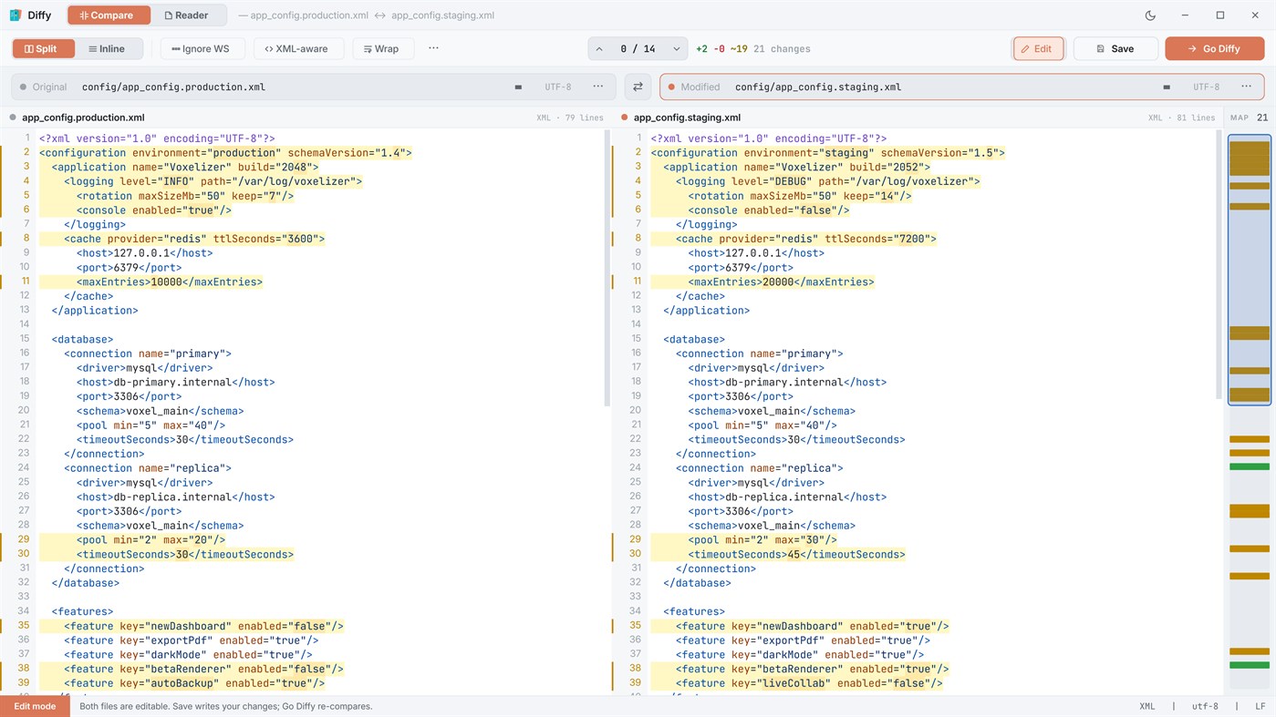Click the small icon left of UTF-8 in Original bar
Image resolution: width=1276 pixels, height=717 pixels.
tap(518, 87)
